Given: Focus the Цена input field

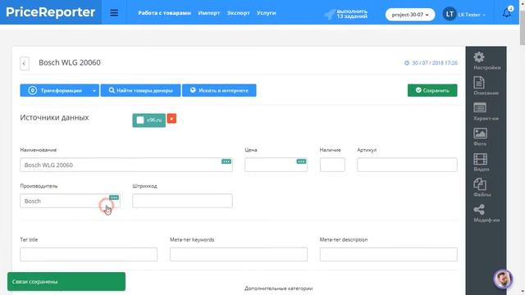Looking at the screenshot, I should coord(276,165).
